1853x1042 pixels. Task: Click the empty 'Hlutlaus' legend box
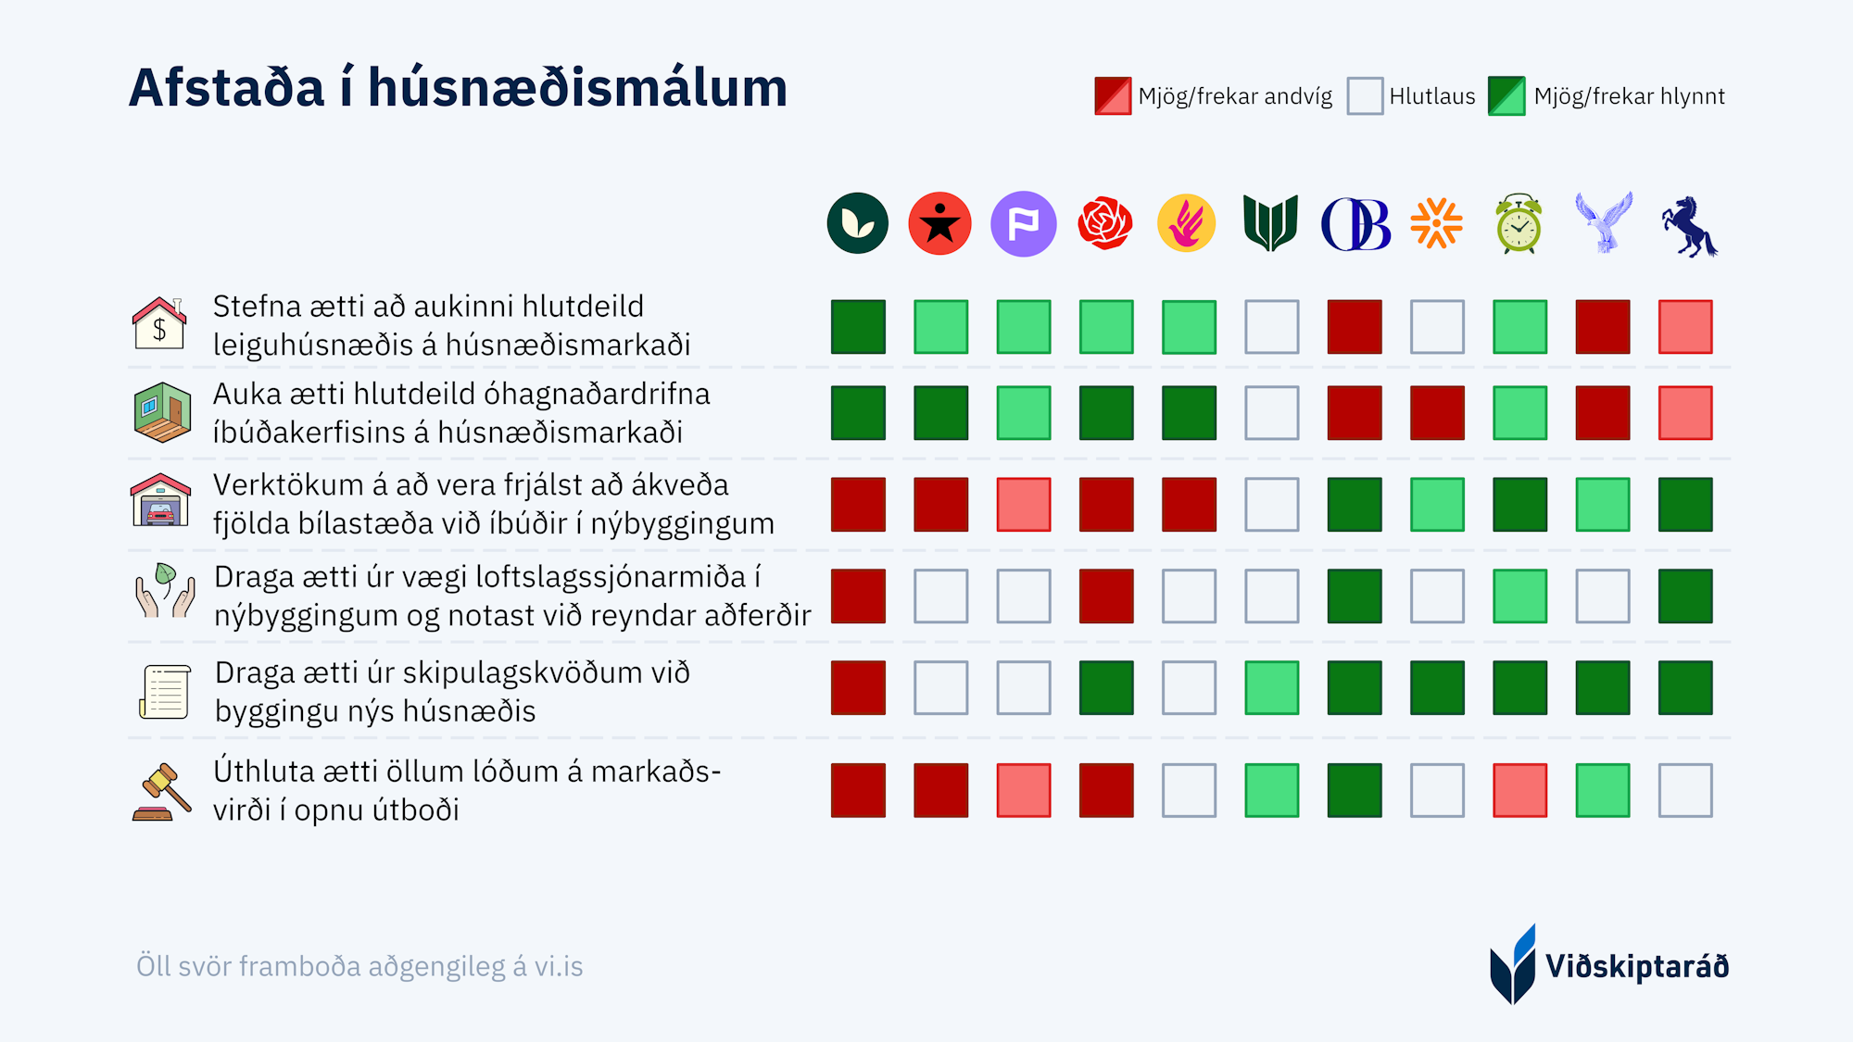(1365, 96)
